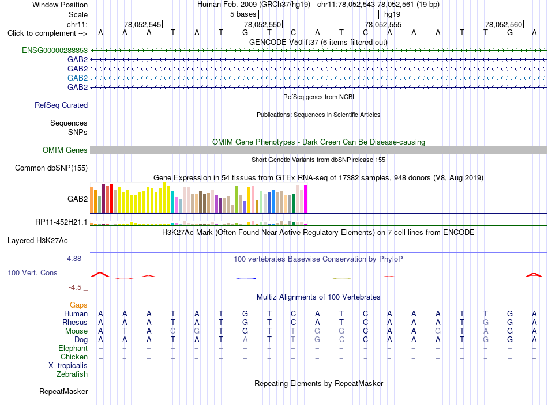Click the first red conservation peak in PhyloP

[x=100, y=275]
